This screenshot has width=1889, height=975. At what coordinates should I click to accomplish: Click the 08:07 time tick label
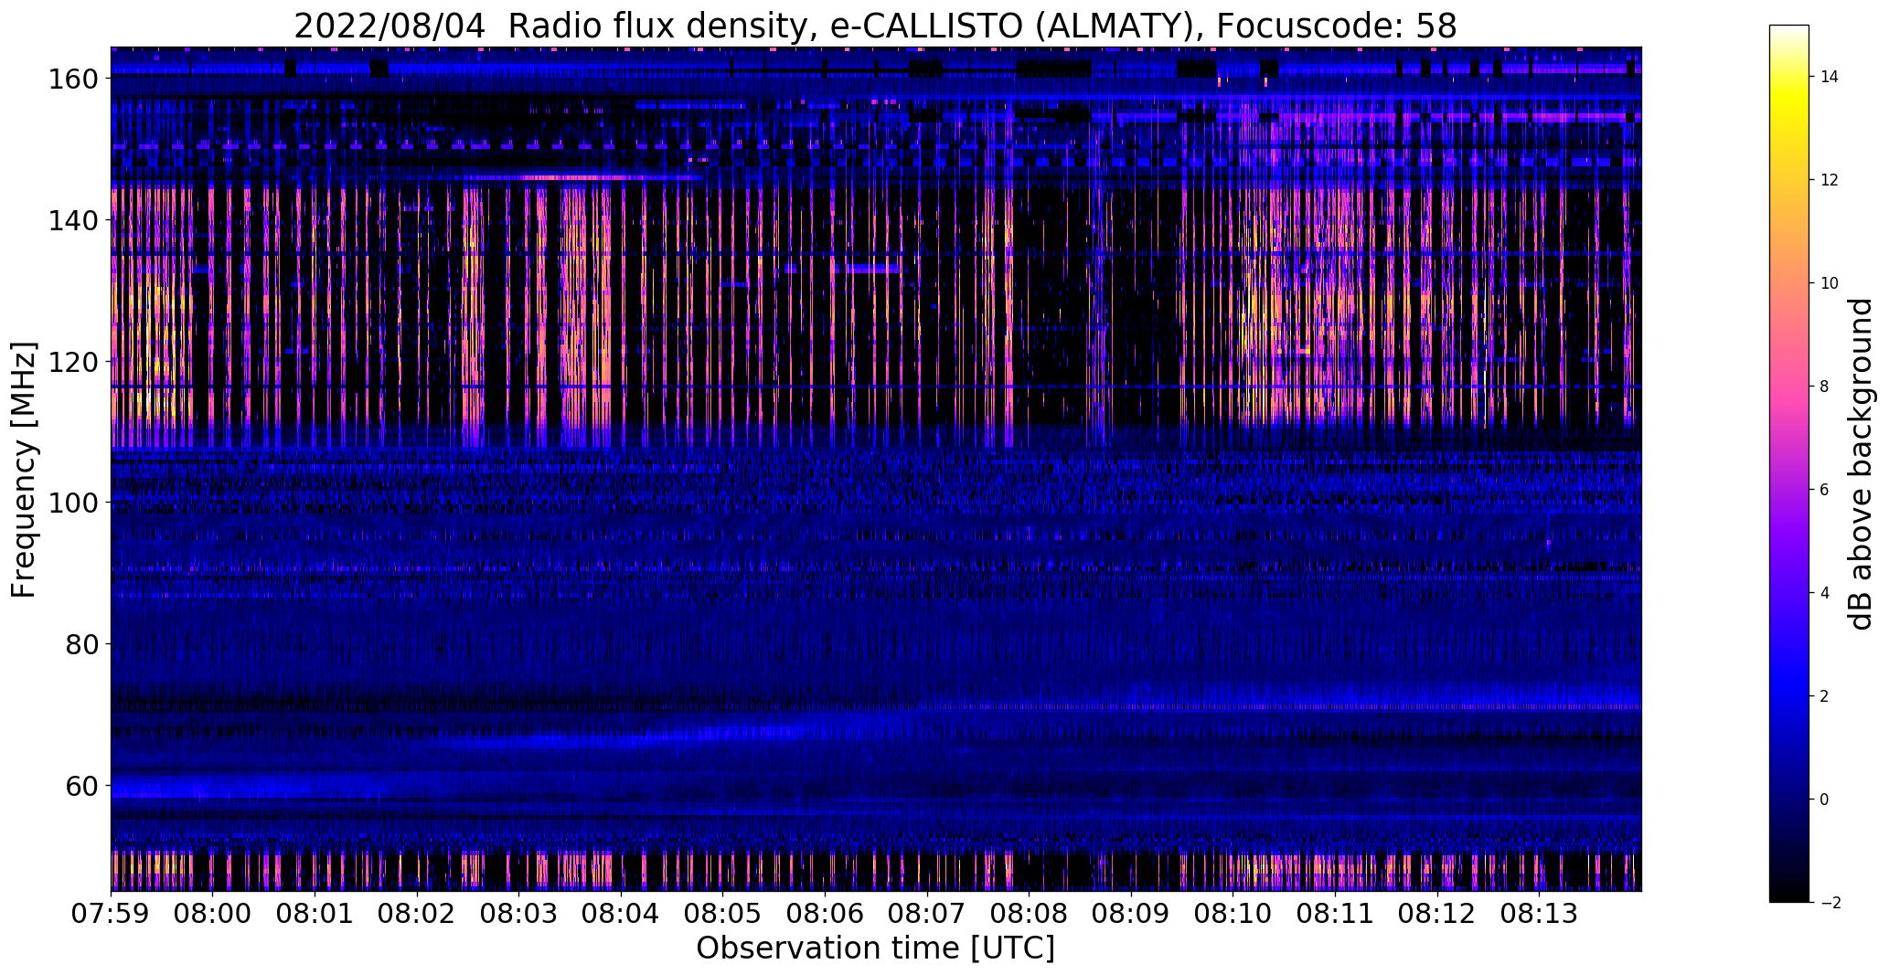click(x=927, y=912)
